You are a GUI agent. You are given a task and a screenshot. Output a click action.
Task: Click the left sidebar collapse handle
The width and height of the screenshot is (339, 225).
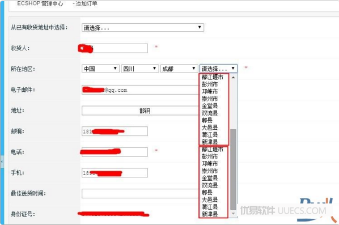pos(2,162)
